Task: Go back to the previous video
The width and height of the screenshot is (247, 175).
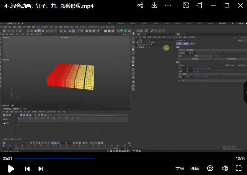Action: point(27,169)
